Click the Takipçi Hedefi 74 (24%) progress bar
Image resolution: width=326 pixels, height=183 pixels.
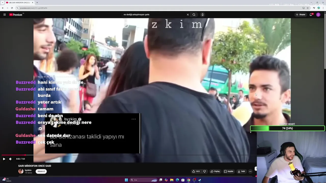[x=287, y=128]
